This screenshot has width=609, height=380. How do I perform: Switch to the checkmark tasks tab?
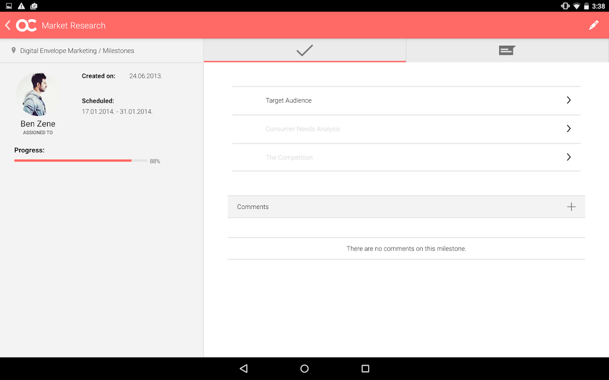304,50
